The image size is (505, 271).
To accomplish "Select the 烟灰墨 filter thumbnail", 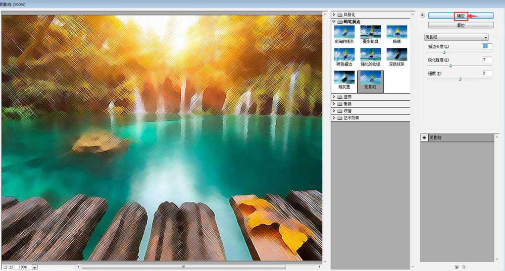I will tap(344, 80).
